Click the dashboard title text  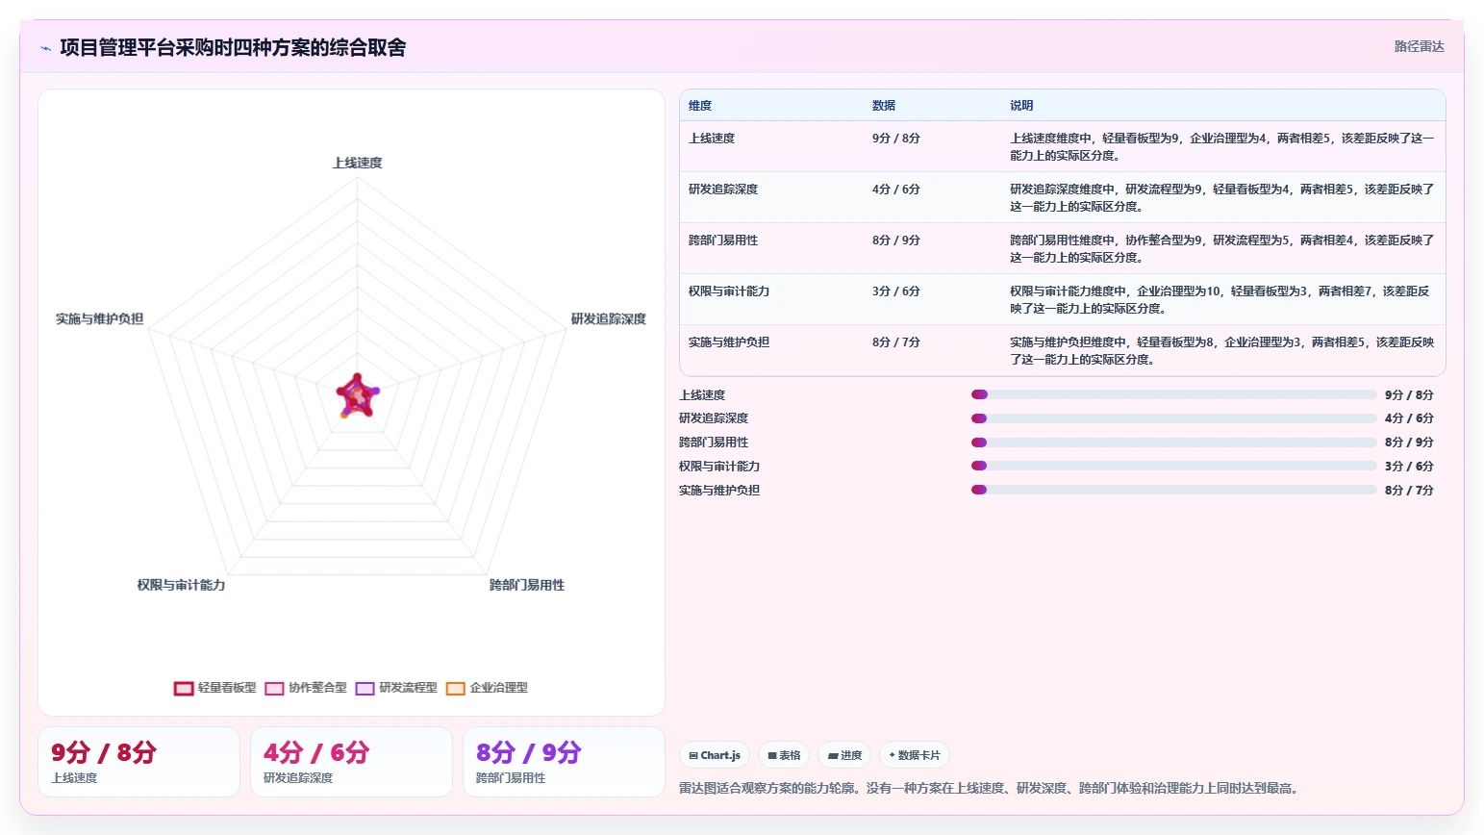(233, 47)
